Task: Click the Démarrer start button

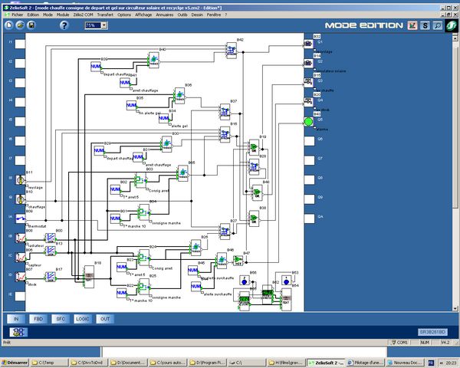Action: coord(15,362)
